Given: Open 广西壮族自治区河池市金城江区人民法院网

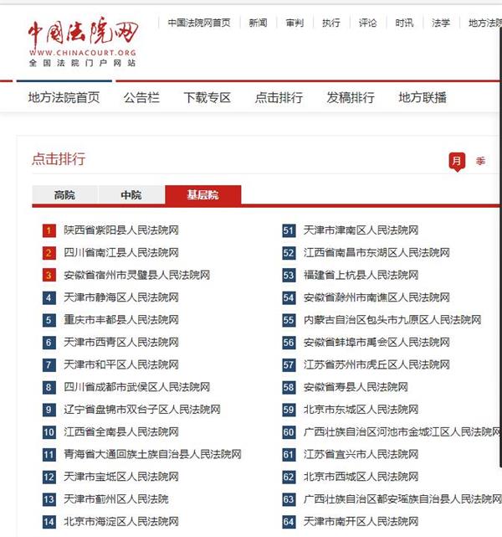Looking at the screenshot, I should coord(402,431).
